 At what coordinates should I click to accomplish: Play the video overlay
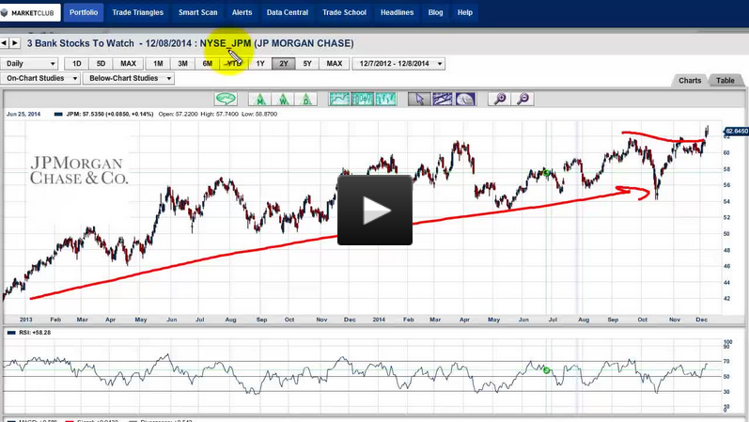(375, 211)
